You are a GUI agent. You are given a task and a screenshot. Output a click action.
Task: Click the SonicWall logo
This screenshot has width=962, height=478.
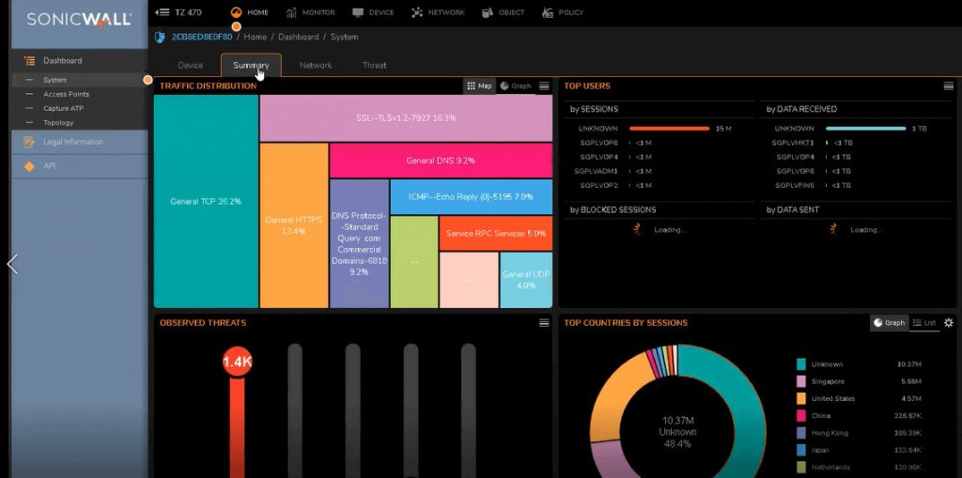(79, 20)
